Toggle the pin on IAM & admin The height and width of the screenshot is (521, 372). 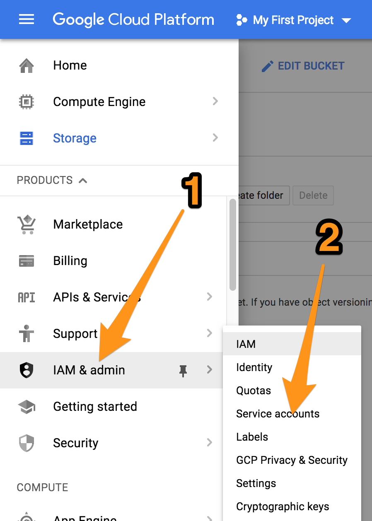coord(183,371)
